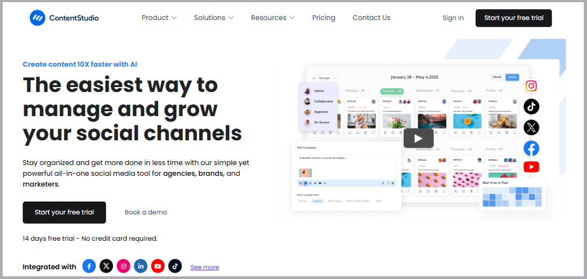Image resolution: width=587 pixels, height=279 pixels.
Task: Click the large Instagram icon beside the calendar
Action: pos(531,86)
